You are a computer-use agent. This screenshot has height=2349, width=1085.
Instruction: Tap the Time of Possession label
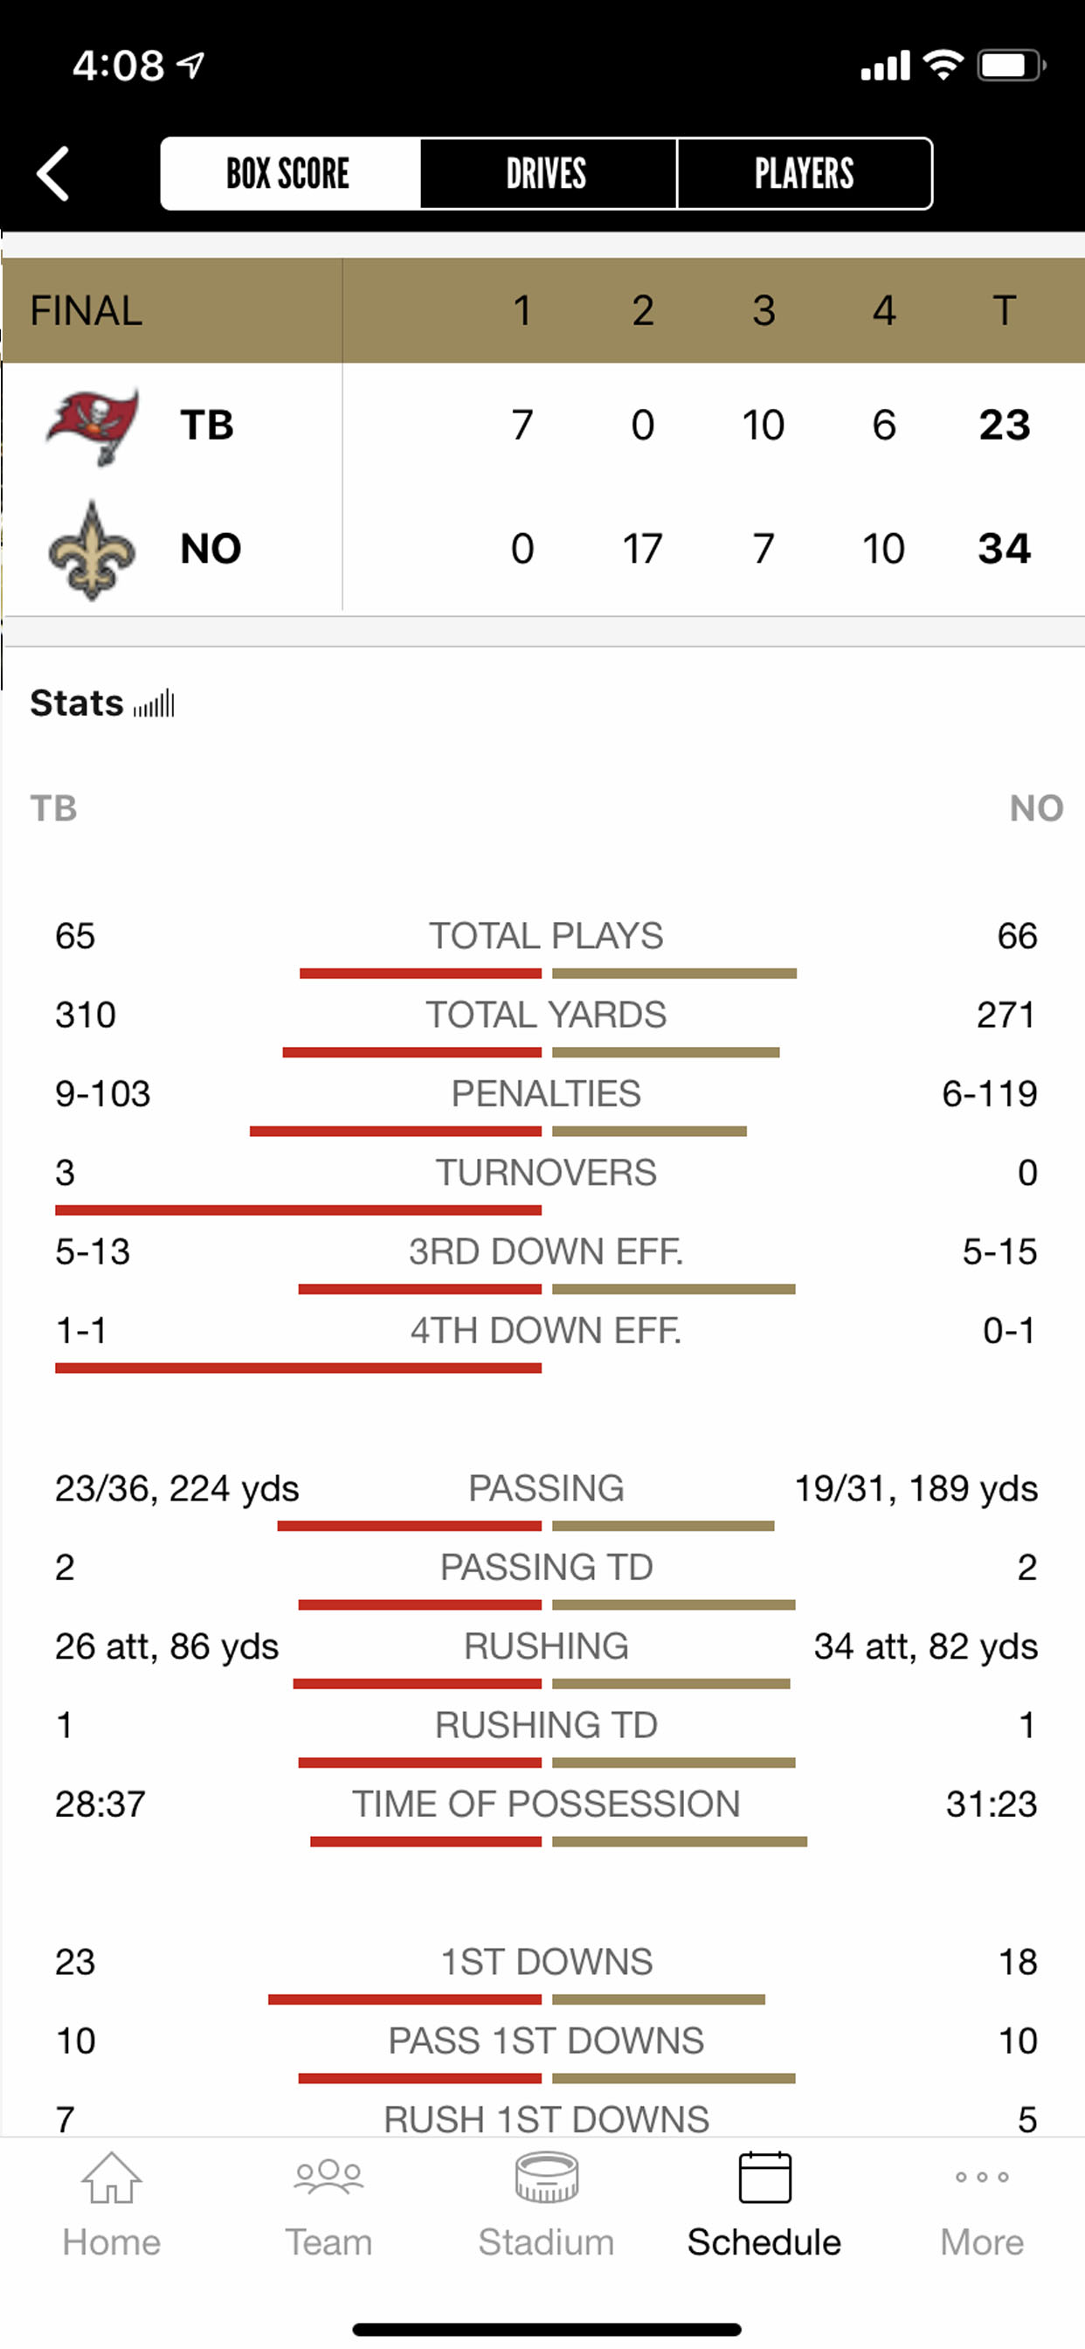545,1804
